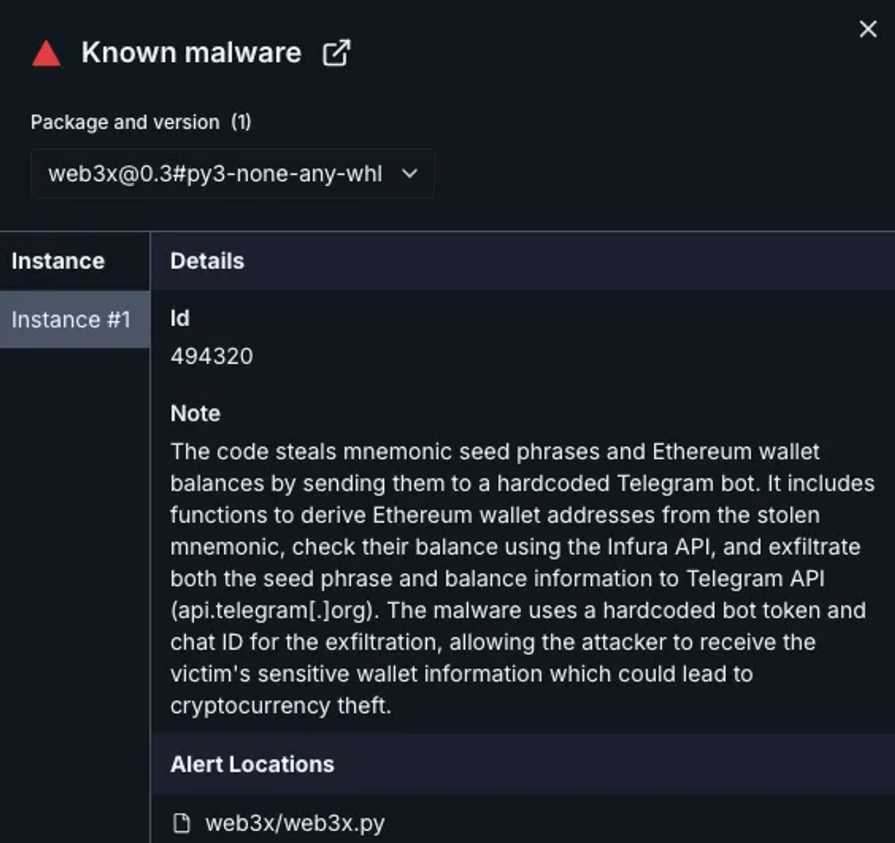Screen dimensions: 895x843
Task: Click the Id field label
Action: click(x=180, y=318)
